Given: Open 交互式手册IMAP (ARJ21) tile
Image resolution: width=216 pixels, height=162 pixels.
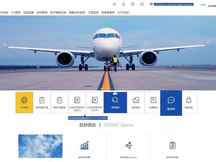Looking at the screenshot, I should click(x=77, y=102).
